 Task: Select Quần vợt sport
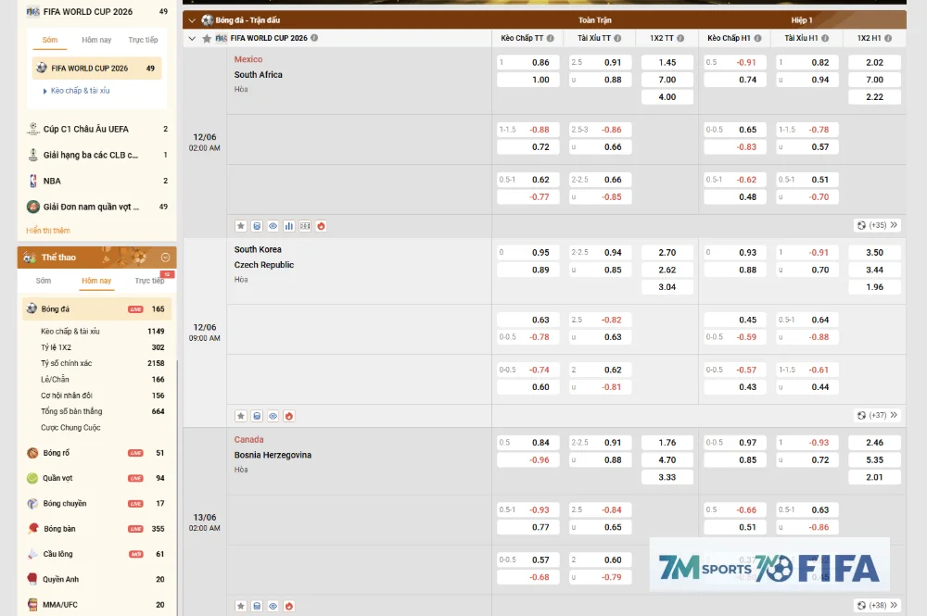97,478
